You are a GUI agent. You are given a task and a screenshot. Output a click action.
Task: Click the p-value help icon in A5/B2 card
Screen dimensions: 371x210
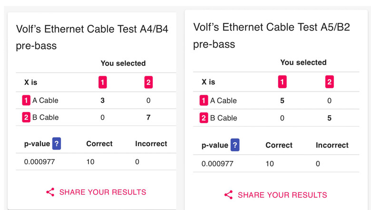click(x=235, y=145)
